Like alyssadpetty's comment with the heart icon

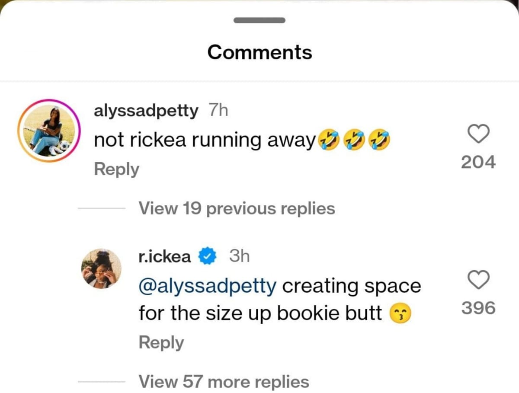tap(478, 134)
